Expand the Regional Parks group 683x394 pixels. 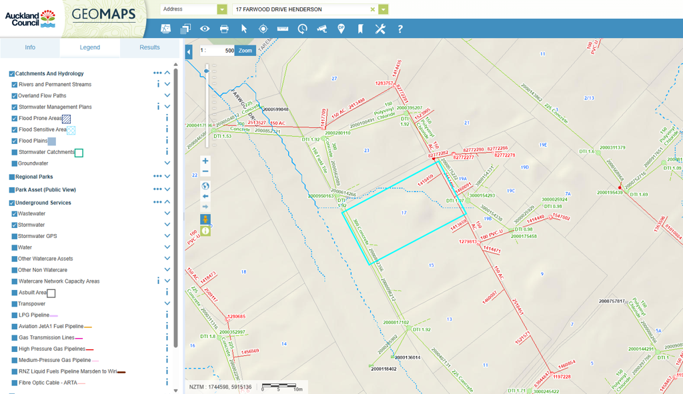[167, 177]
